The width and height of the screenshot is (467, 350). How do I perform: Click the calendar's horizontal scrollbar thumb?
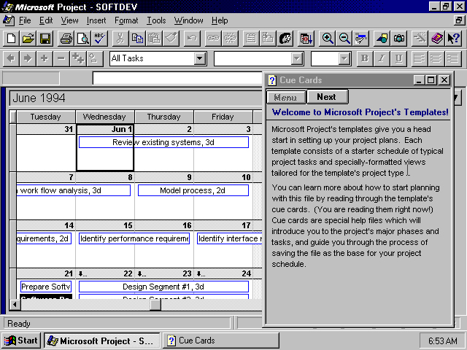(155, 305)
